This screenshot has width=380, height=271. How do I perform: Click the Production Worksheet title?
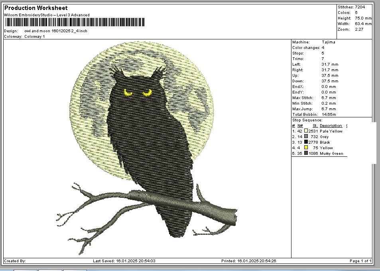tap(36, 8)
